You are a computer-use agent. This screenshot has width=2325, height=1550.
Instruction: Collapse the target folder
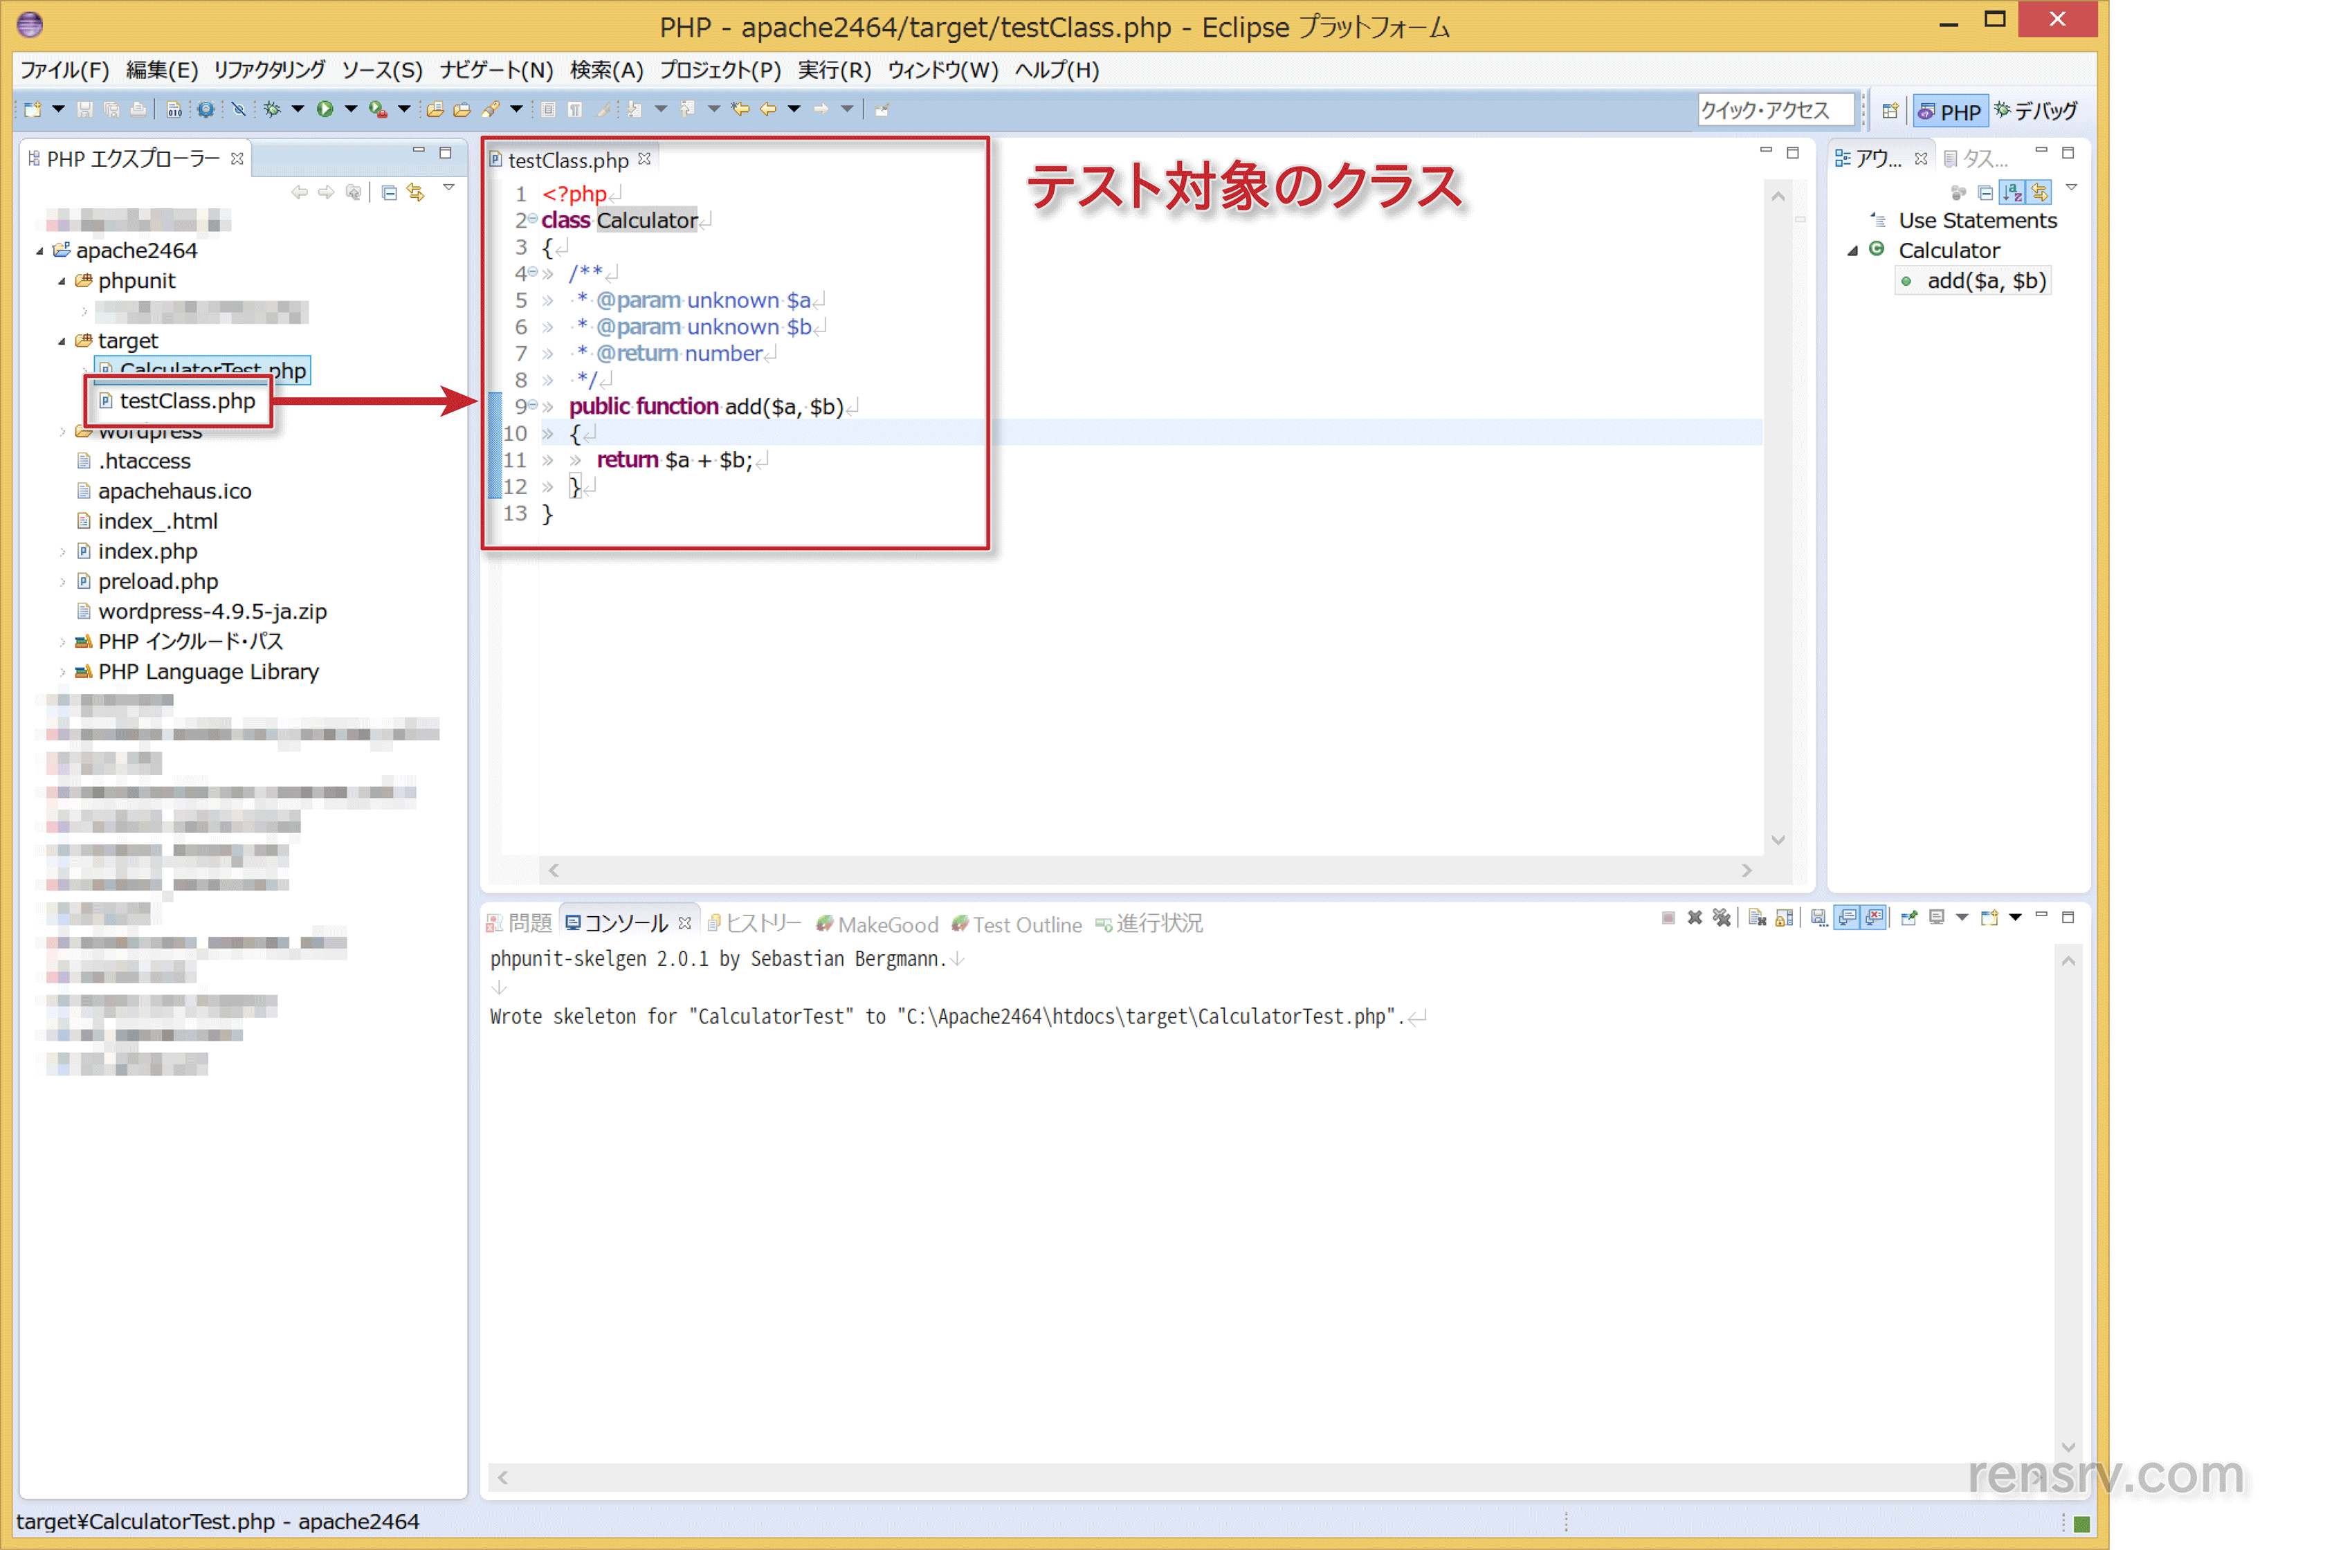coord(62,341)
